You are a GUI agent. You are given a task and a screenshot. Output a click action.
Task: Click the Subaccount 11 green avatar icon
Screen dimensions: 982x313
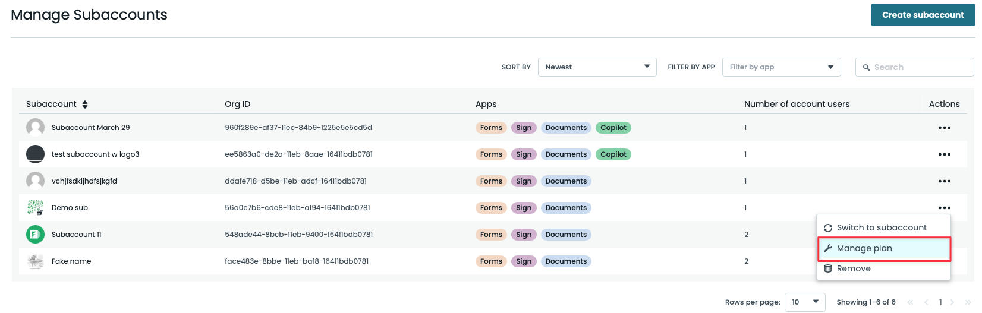[36, 235]
